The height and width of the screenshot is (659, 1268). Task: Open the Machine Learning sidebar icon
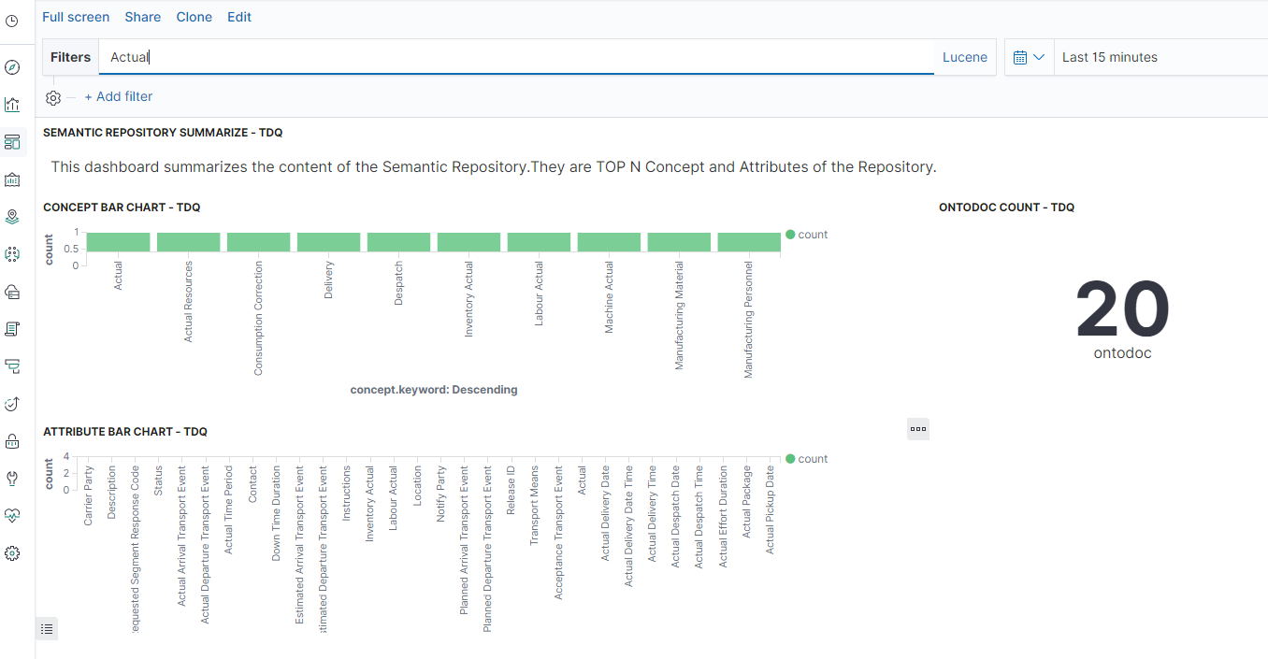tap(13, 253)
